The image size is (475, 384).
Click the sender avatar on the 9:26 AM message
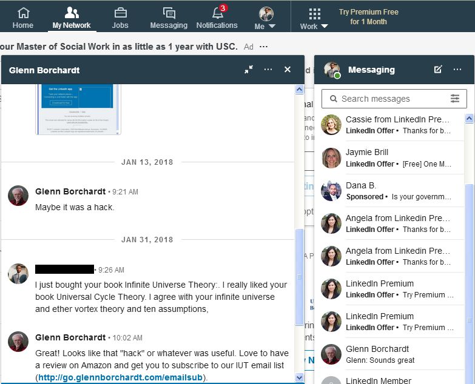click(x=18, y=274)
